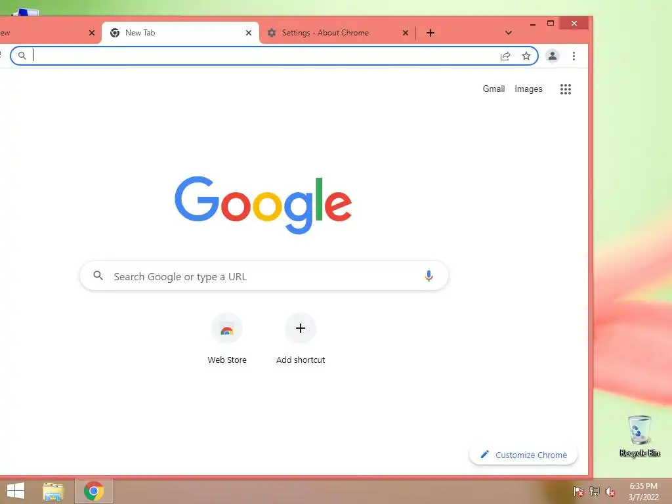Viewport: 672px width, 504px height.
Task: Open Chrome's three-dot menu
Action: (574, 56)
